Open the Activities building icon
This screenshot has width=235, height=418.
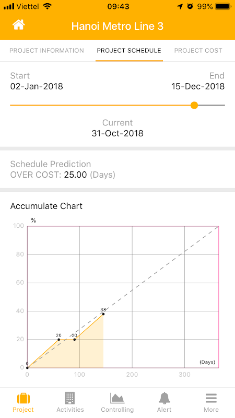70,398
